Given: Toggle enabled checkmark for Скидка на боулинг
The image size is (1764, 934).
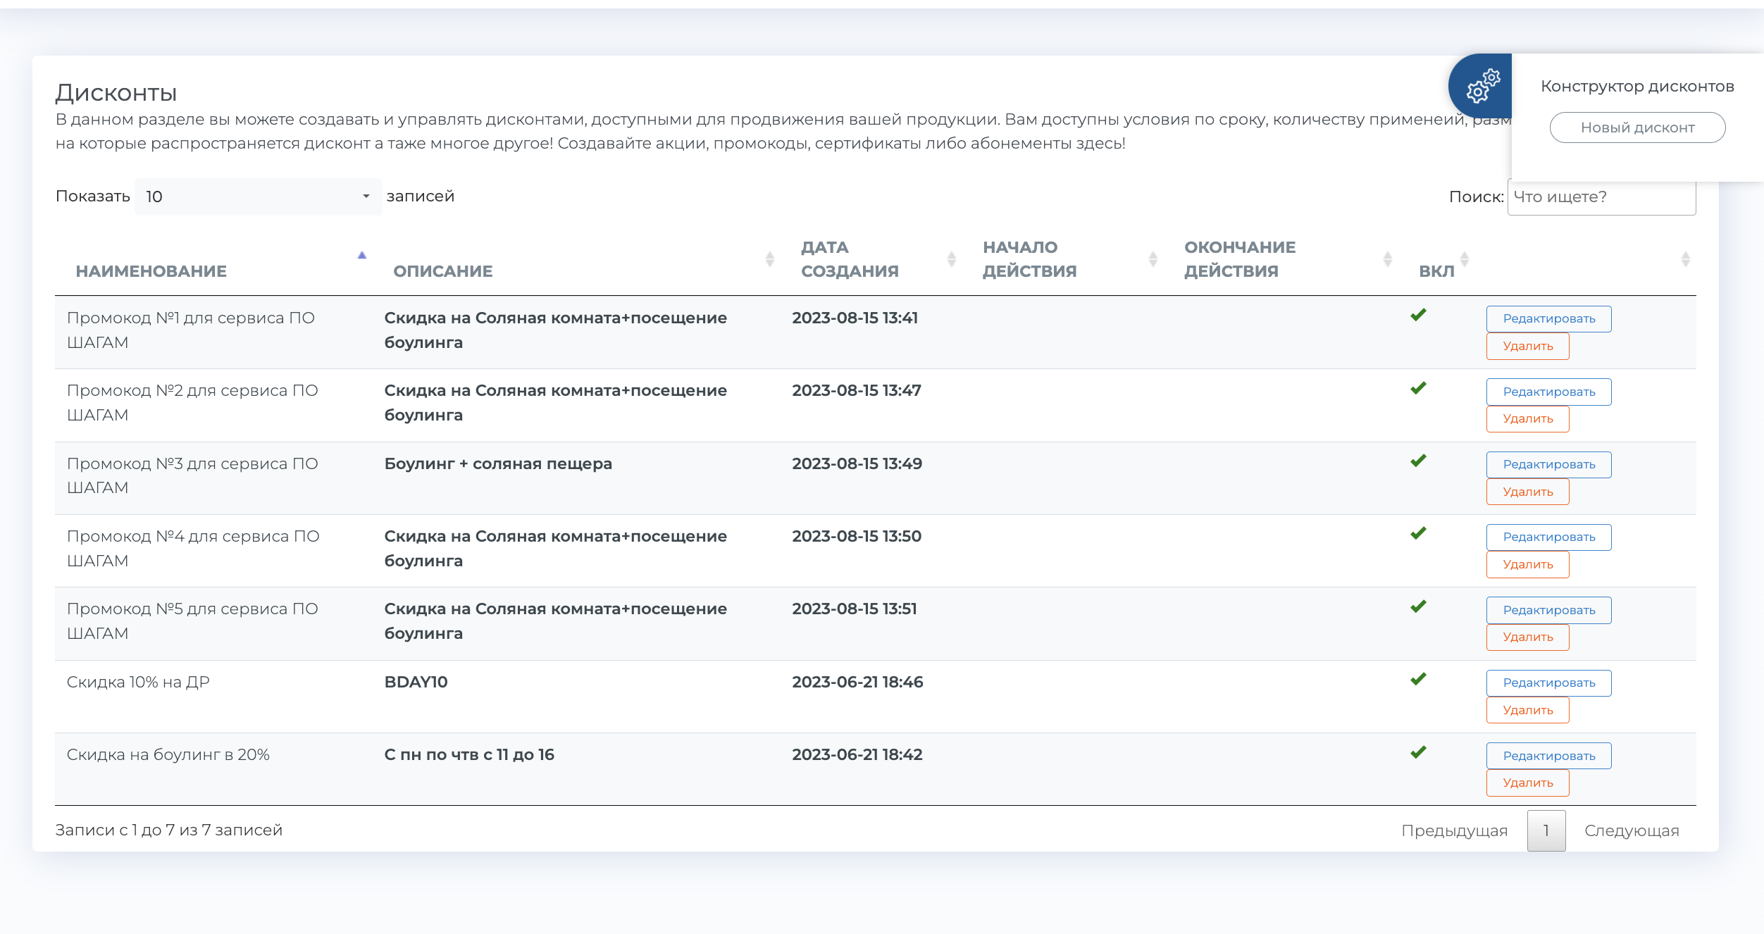Looking at the screenshot, I should click(1418, 752).
